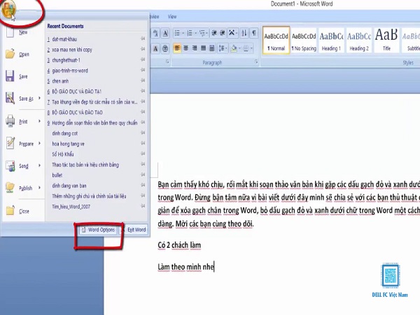Viewport: 420px width, 315px height.
Task: Click the Exit Word button
Action: click(134, 230)
